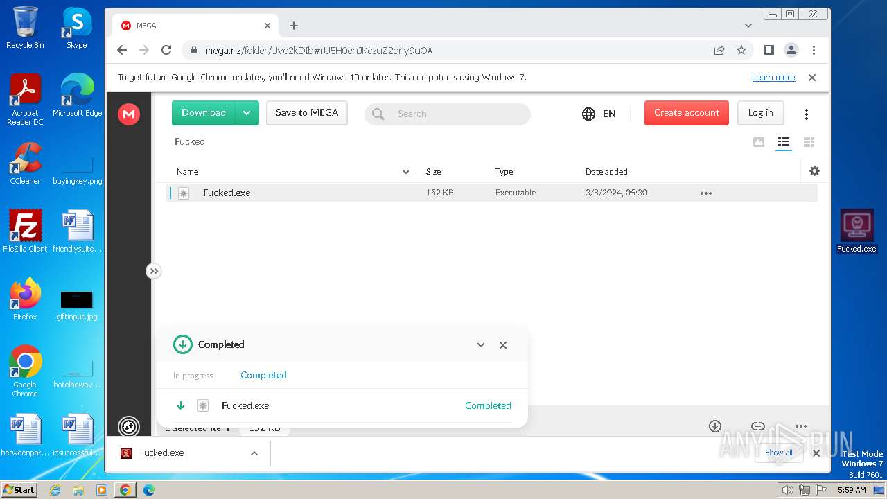Click EN language label
The height and width of the screenshot is (499, 887).
(609, 114)
